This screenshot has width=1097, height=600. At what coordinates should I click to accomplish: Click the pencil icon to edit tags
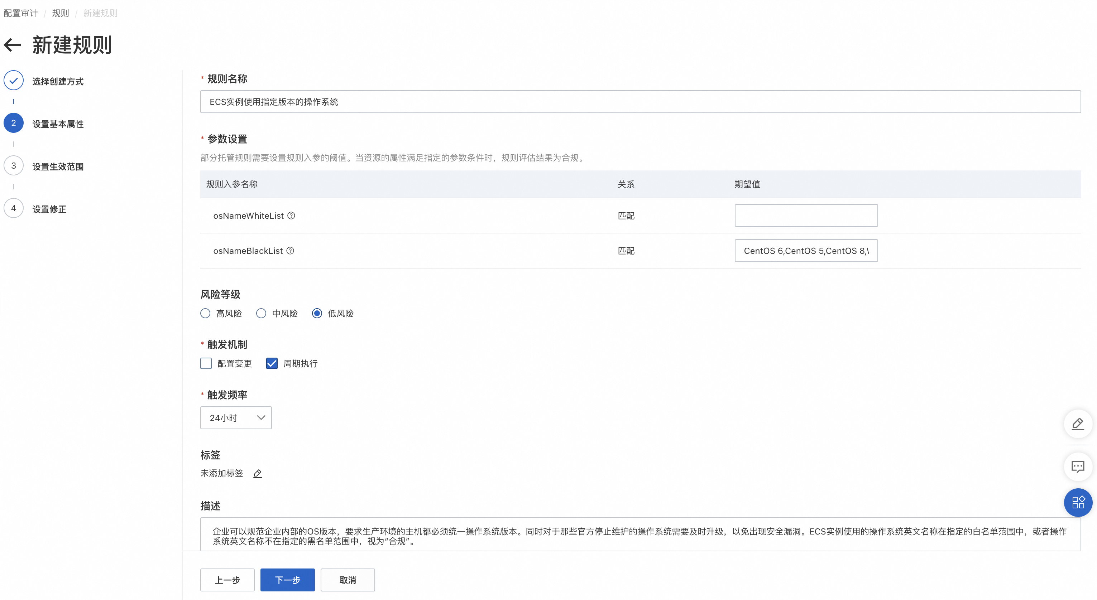[258, 473]
